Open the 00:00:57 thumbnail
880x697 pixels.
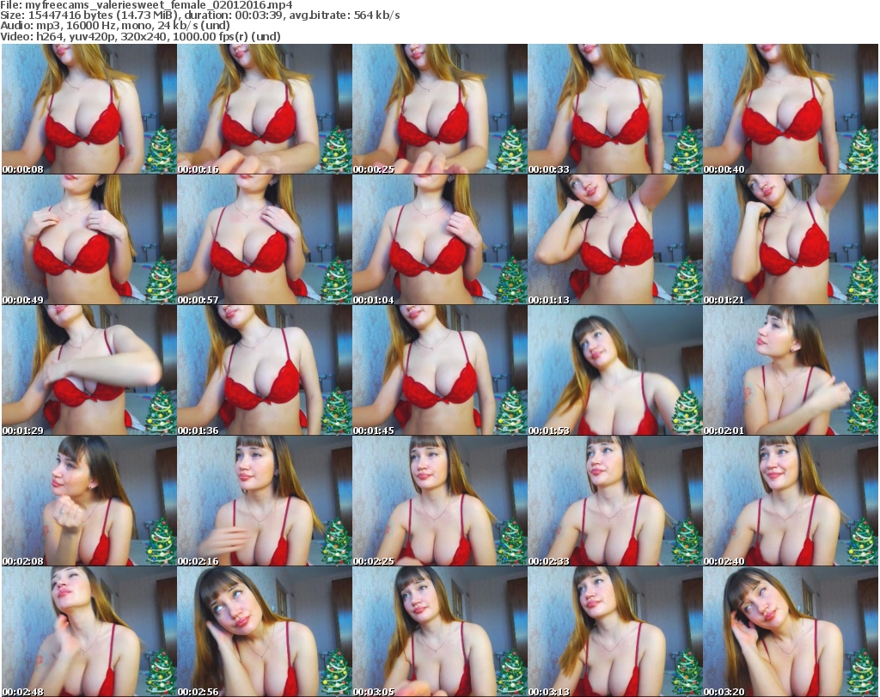click(x=265, y=240)
